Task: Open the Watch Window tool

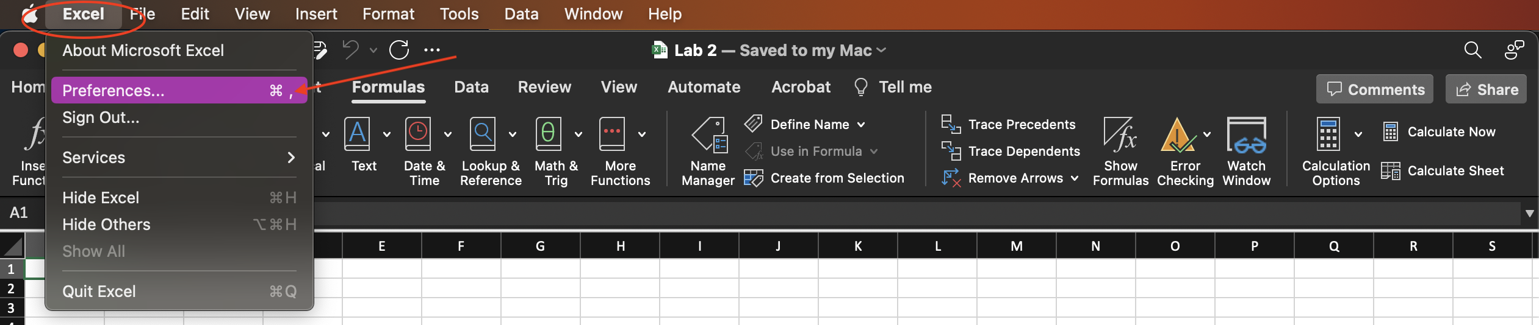Action: click(1246, 152)
